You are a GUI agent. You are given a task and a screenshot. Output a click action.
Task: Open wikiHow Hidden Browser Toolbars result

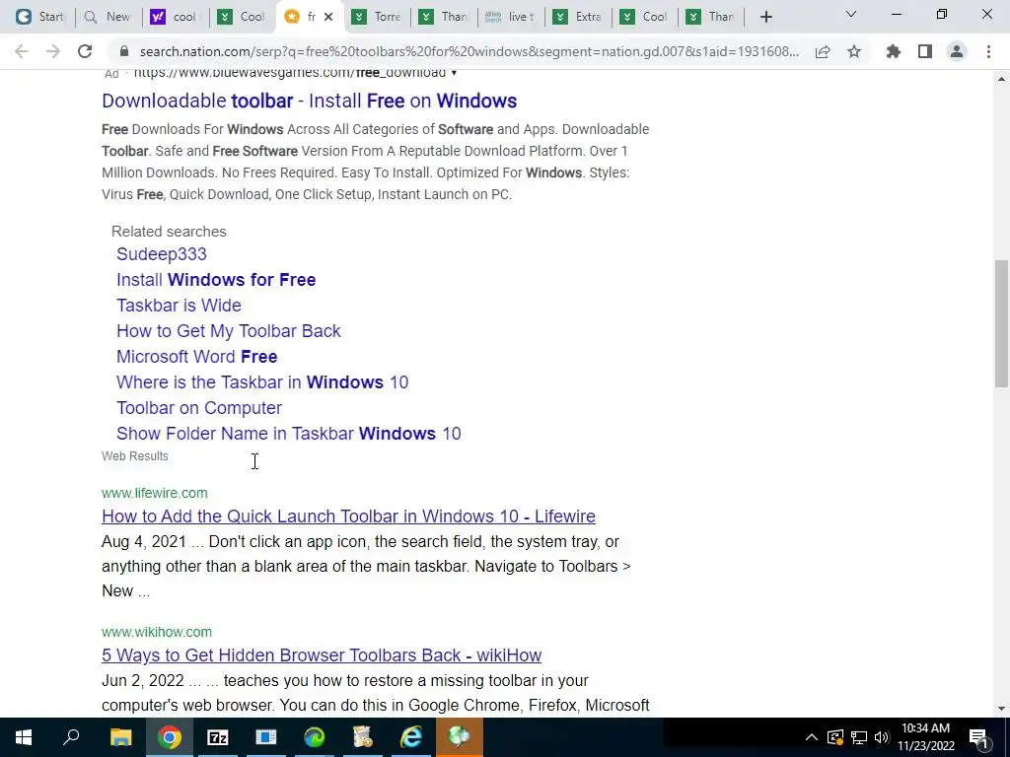point(322,655)
